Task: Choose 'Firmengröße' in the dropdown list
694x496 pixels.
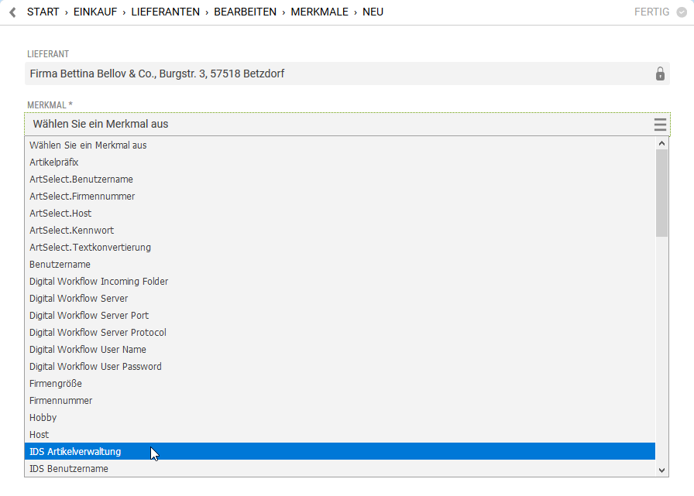Action: pyautogui.click(x=56, y=384)
